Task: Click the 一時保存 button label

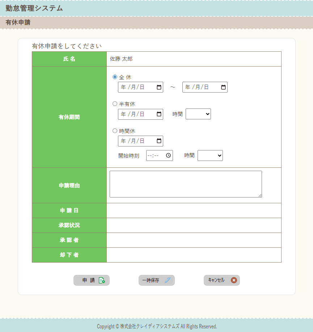Action: [151, 280]
